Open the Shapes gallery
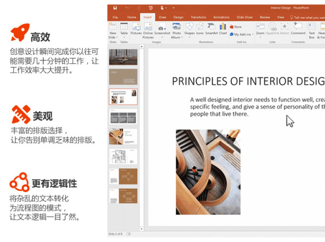The image size is (325, 242). coord(189,28)
